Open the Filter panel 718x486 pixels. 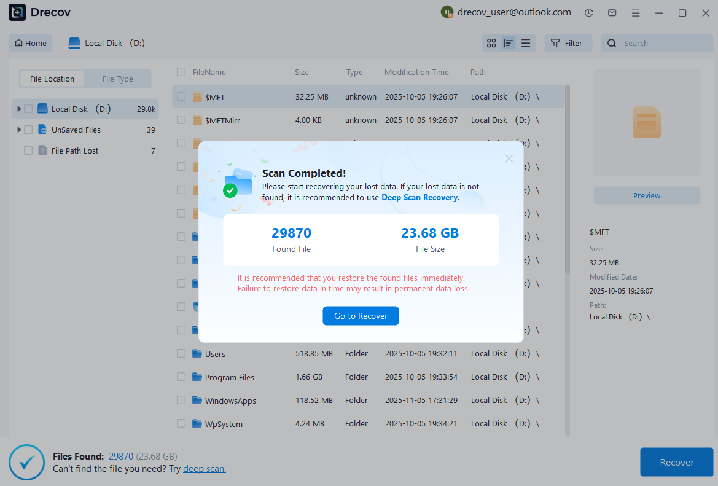coord(568,43)
